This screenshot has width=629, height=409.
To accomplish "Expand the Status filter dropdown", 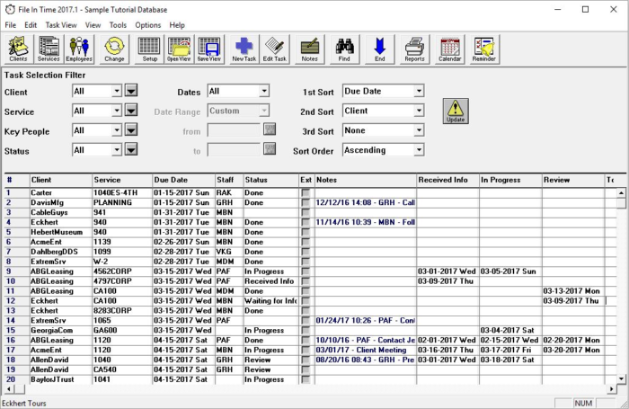I will pyautogui.click(x=116, y=150).
